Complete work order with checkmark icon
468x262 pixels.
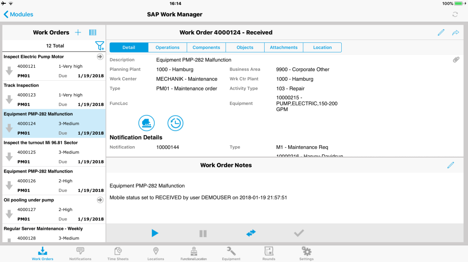pos(299,233)
